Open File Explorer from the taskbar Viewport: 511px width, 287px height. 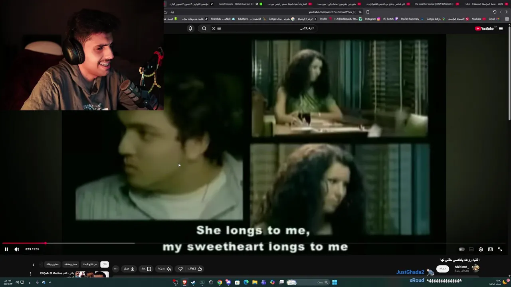(255, 282)
